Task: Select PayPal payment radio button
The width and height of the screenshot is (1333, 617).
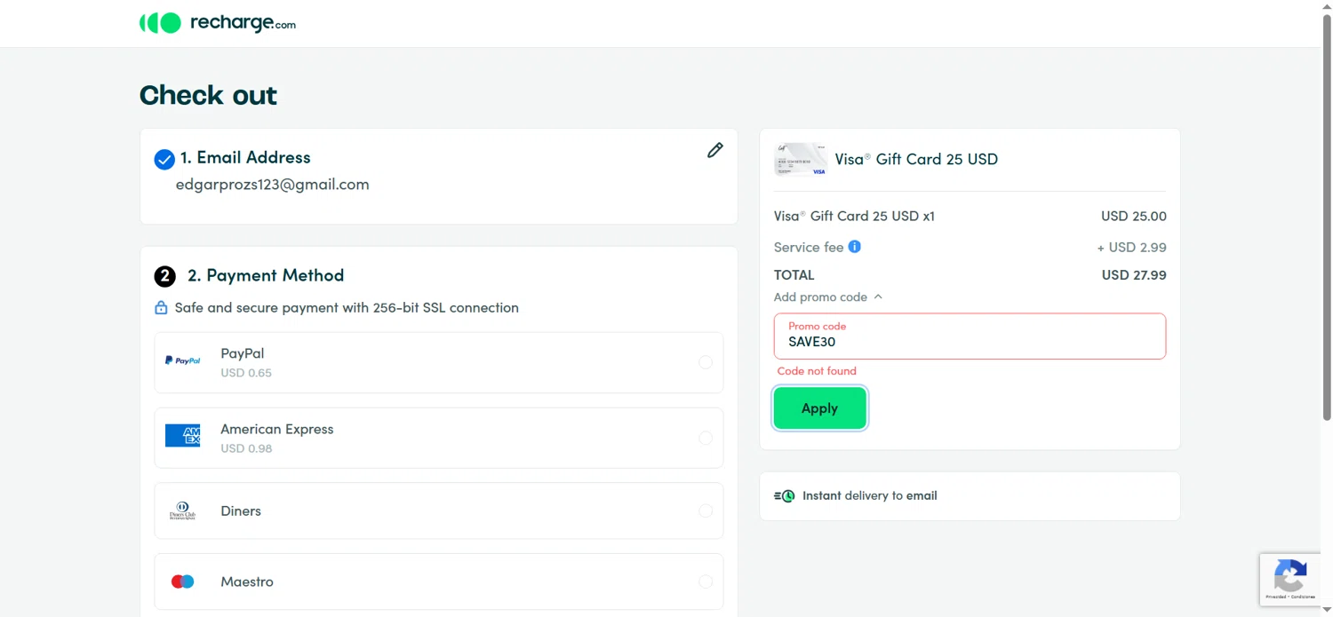Action: coord(706,362)
